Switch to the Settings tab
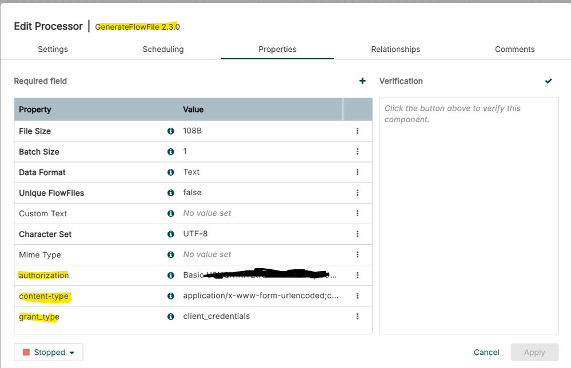571x368 pixels. click(53, 49)
